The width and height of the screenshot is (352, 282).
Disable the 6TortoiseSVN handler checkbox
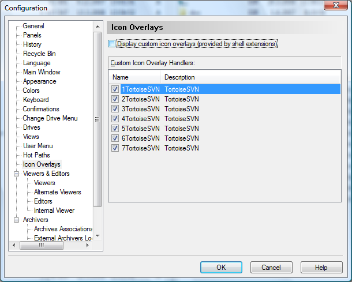coord(115,138)
